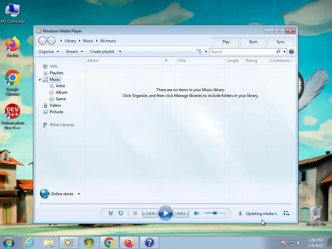Open the Windows Start button
The image size is (332, 249).
tap(9, 243)
